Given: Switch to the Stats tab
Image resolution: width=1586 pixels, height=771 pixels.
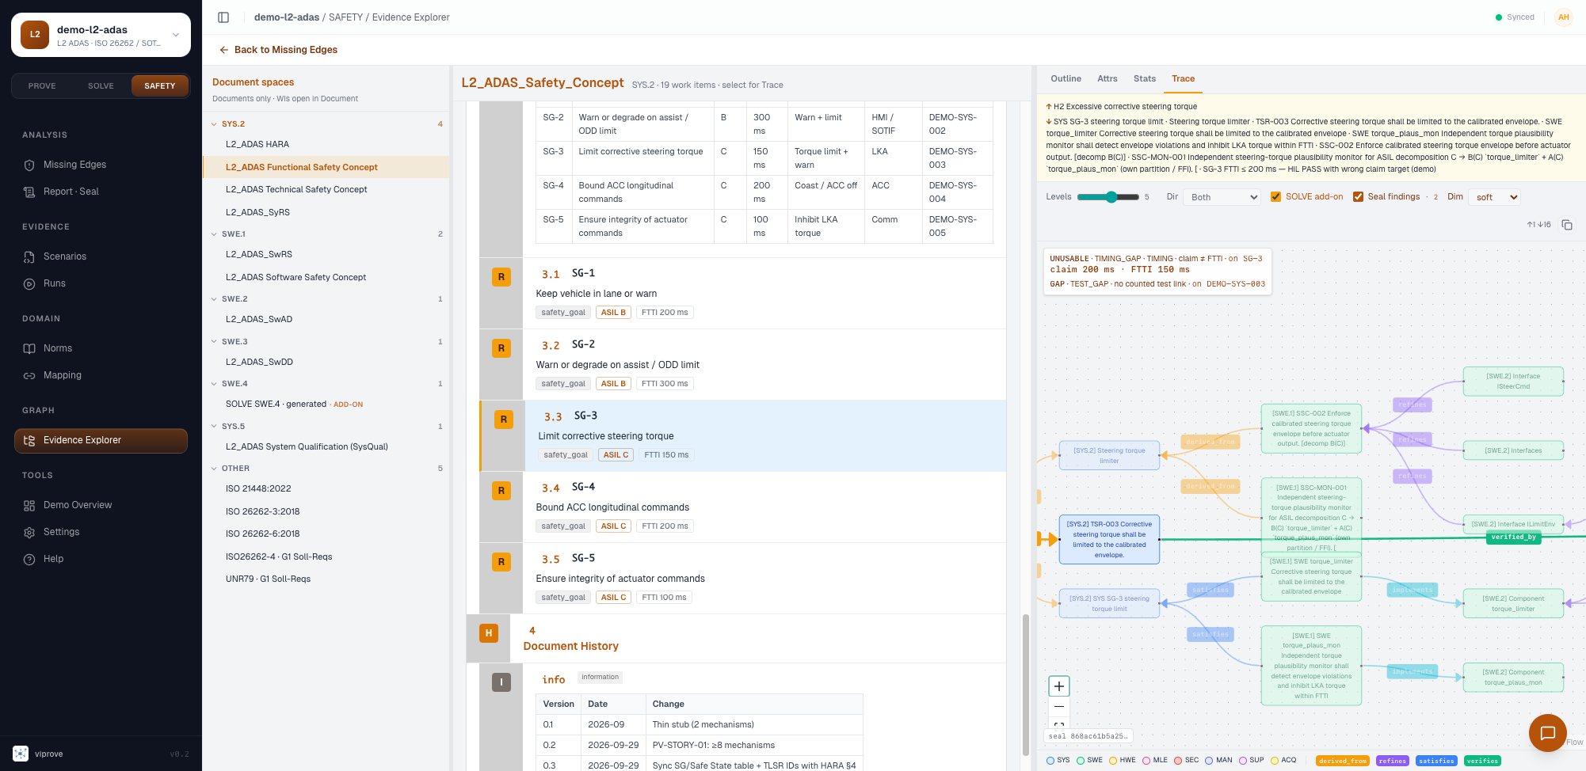Looking at the screenshot, I should (x=1144, y=78).
